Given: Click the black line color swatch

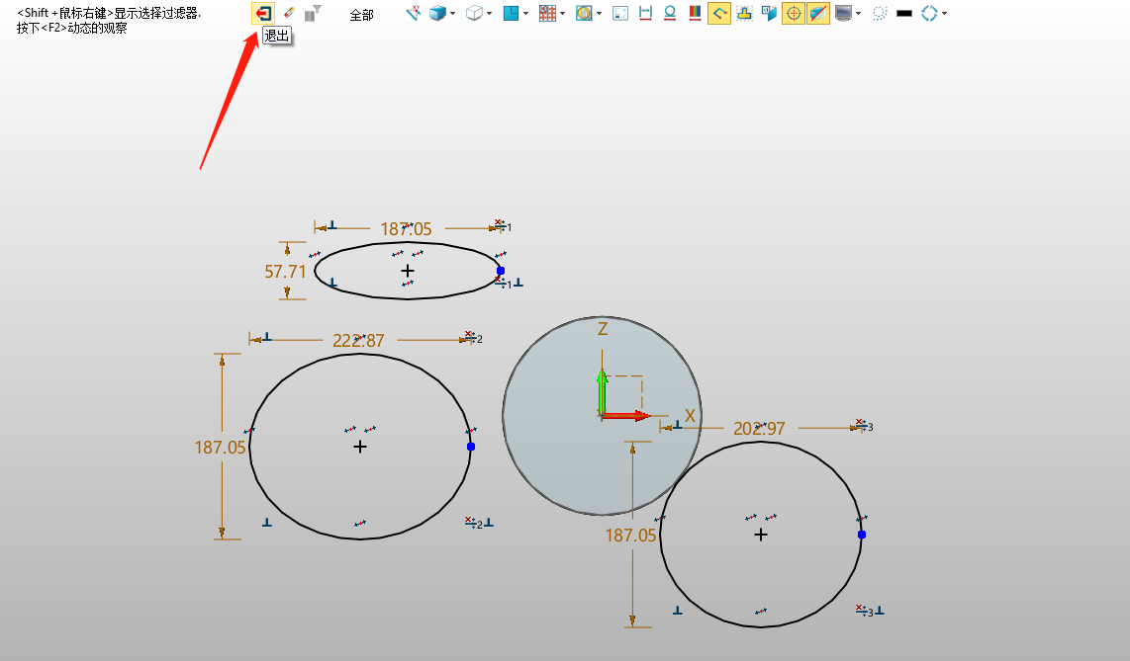Looking at the screenshot, I should click(903, 14).
